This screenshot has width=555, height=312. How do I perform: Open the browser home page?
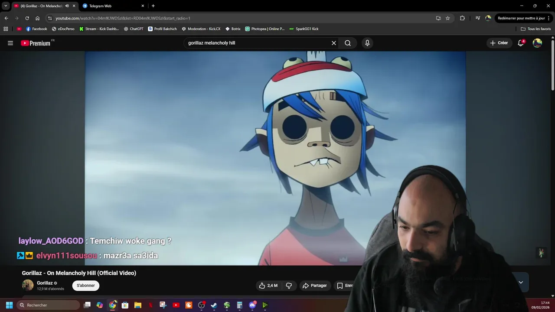pyautogui.click(x=37, y=18)
